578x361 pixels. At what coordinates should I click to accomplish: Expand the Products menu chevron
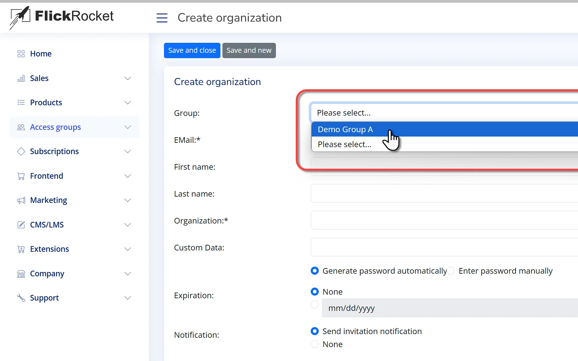127,103
